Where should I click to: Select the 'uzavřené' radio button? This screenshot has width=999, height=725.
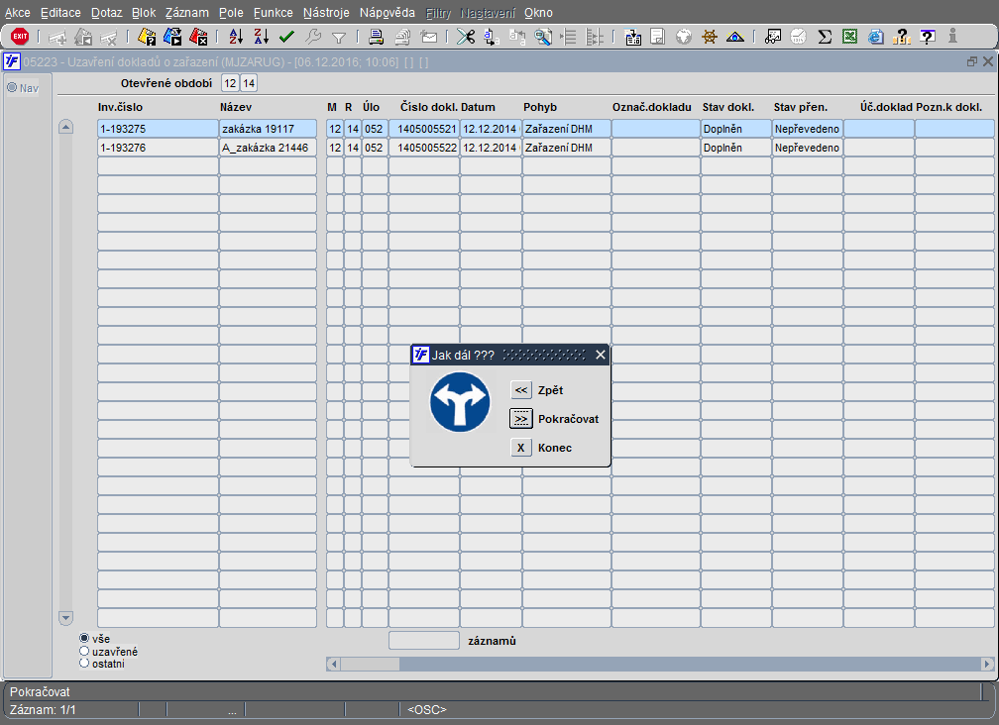tap(84, 651)
